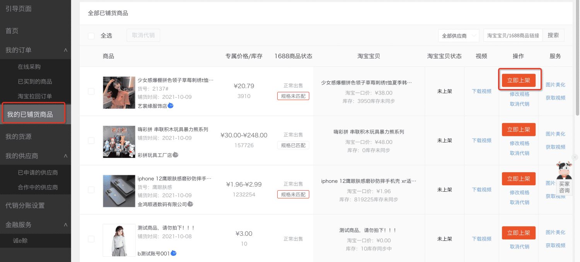
Task: Click 修改规格 on the iphone 12 row
Action: point(519,192)
